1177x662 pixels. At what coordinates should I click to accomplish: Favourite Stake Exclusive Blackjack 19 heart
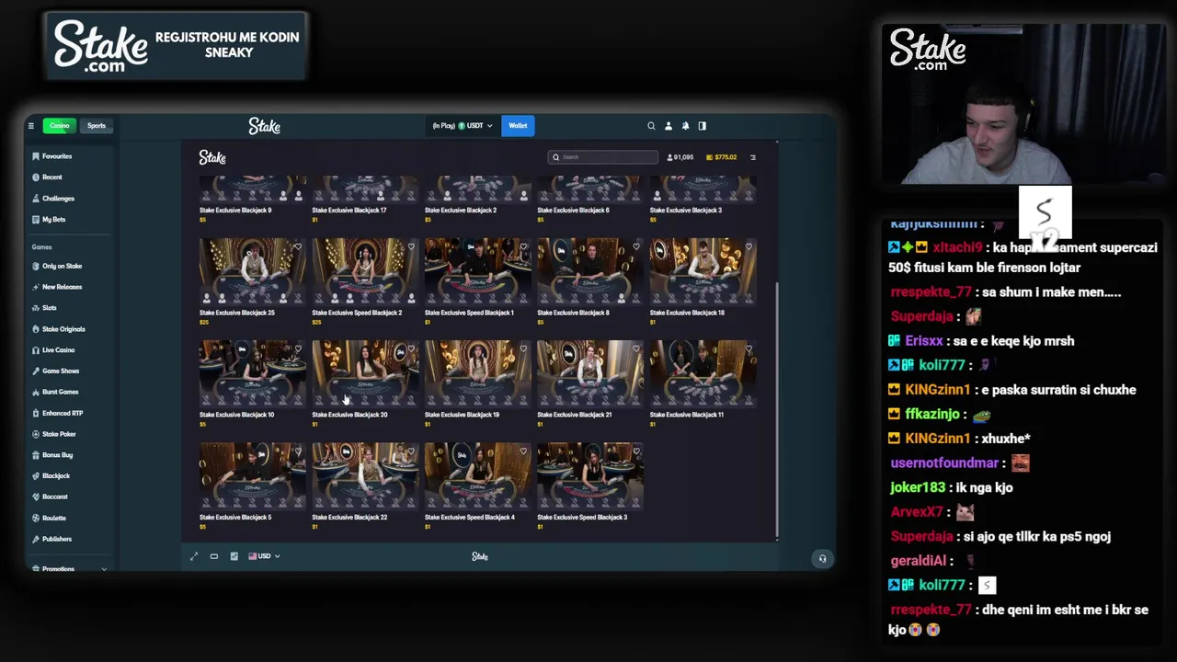(523, 348)
